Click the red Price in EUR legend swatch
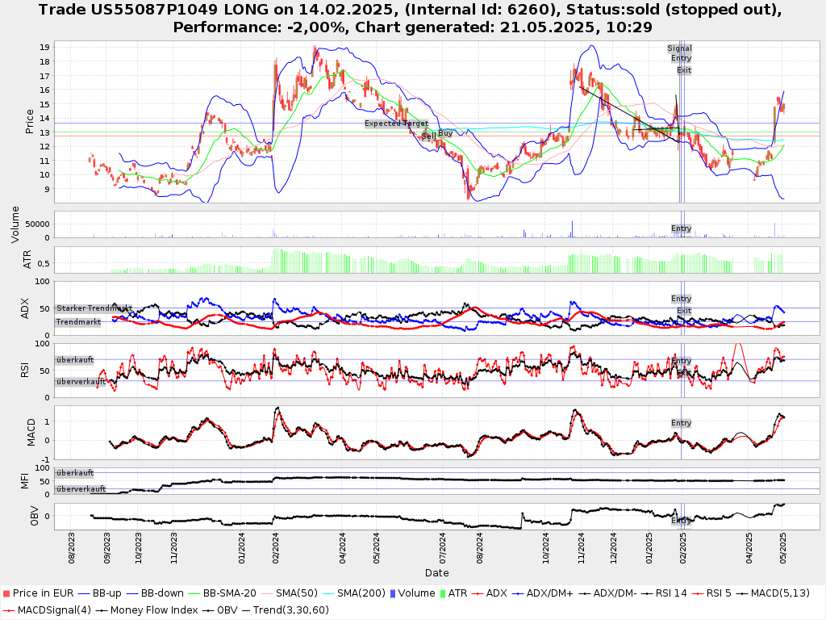This screenshot has width=826, height=620. coord(6,593)
